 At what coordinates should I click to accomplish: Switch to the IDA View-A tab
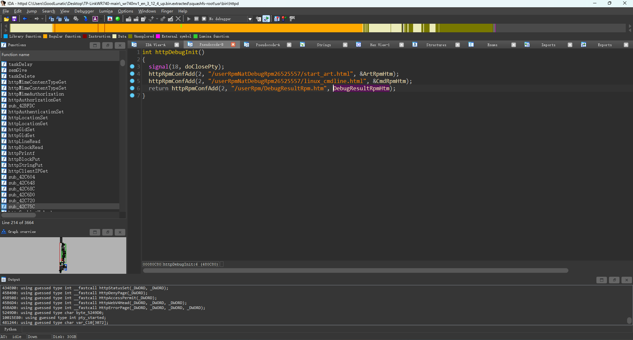[155, 45]
